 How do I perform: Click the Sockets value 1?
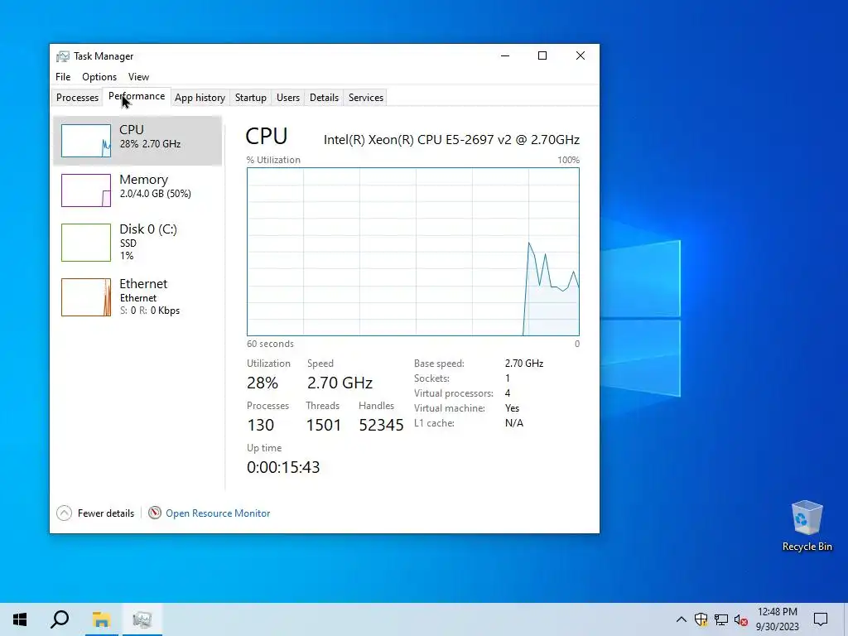point(508,378)
